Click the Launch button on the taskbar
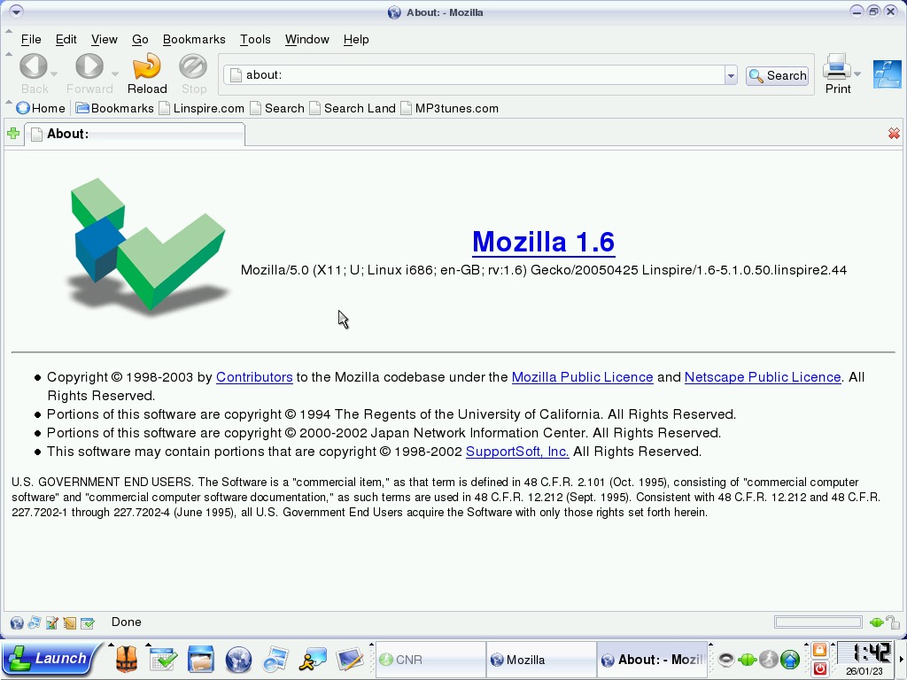 point(48,659)
